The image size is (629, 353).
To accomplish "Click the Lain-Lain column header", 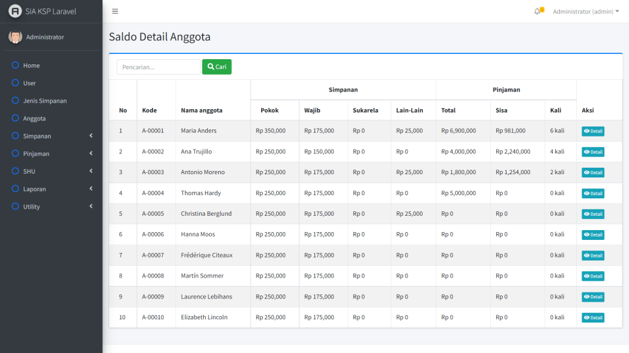I will [x=410, y=110].
